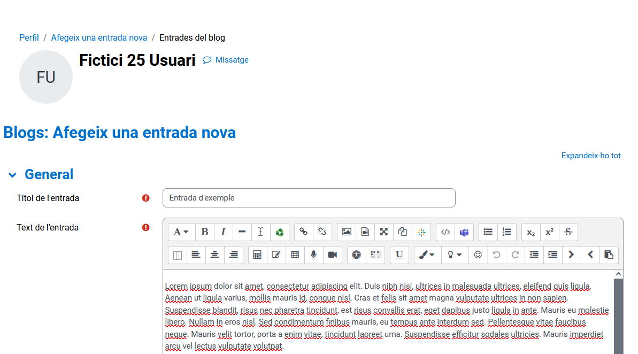The image size is (638, 354).
Task: Open the emoji picker smiley icon
Action: point(478,255)
